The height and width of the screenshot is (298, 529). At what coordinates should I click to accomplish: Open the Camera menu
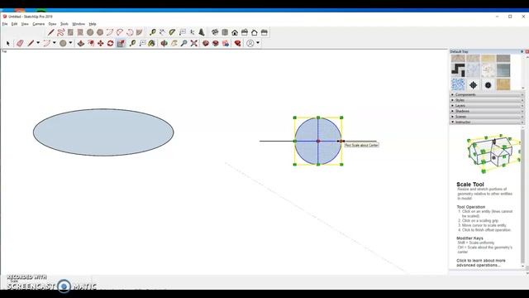(39, 24)
